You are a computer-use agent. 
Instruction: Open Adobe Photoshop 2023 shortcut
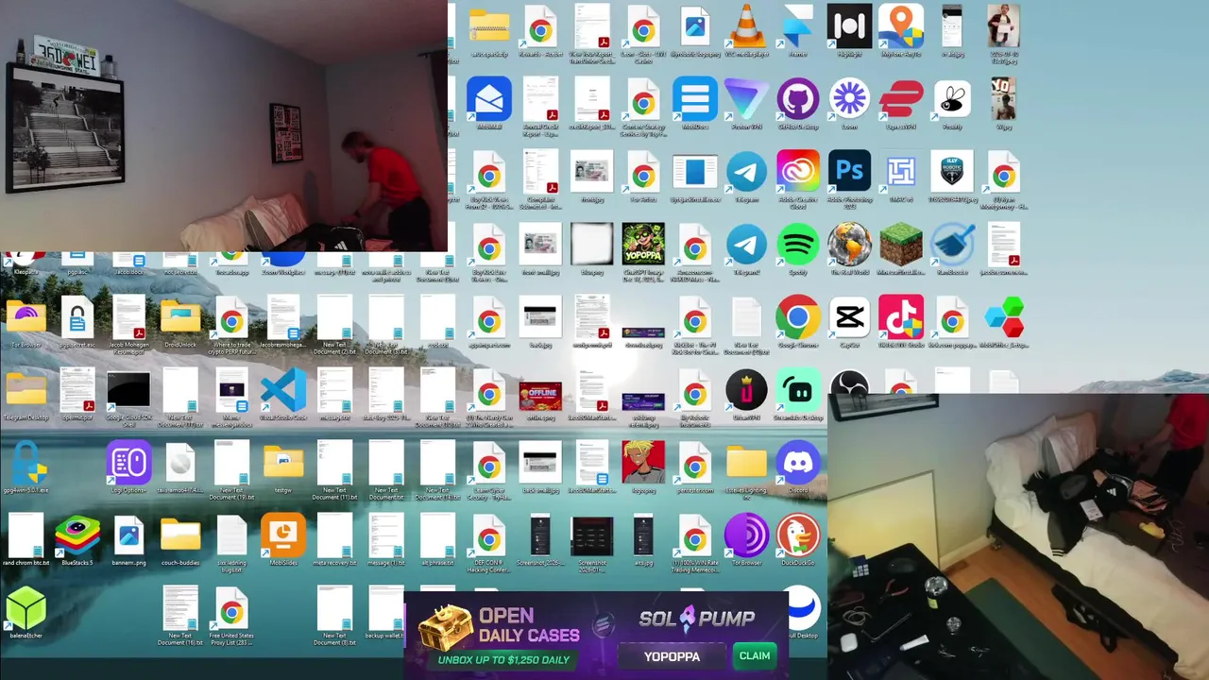pos(849,172)
